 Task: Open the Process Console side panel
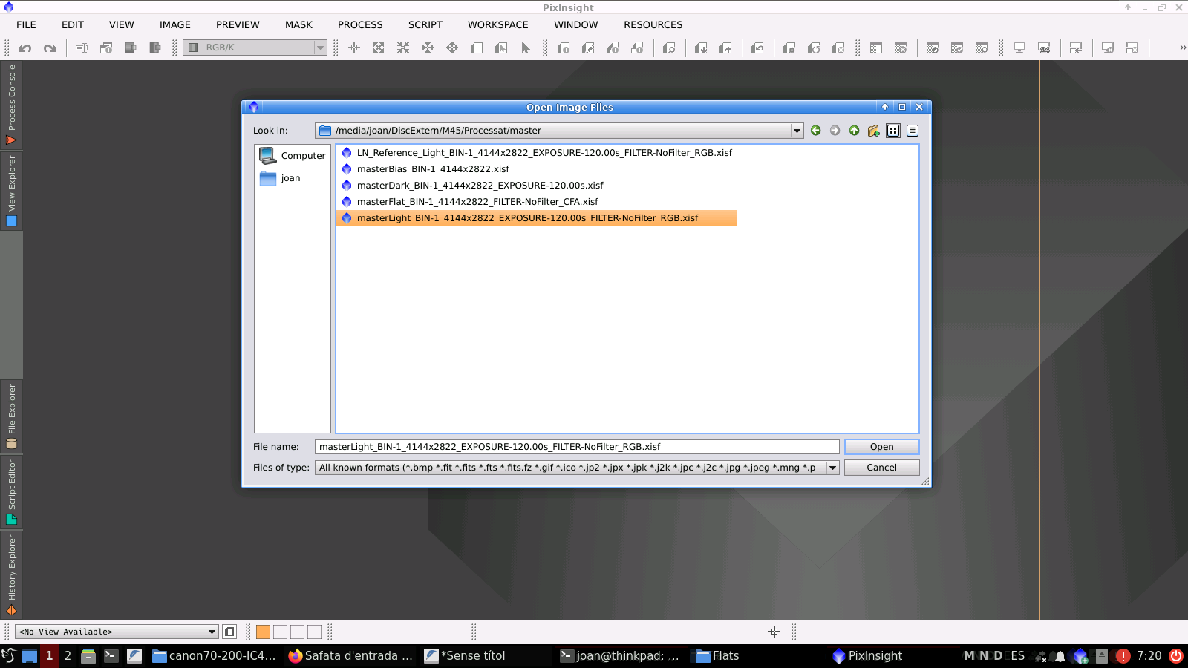pos(11,104)
